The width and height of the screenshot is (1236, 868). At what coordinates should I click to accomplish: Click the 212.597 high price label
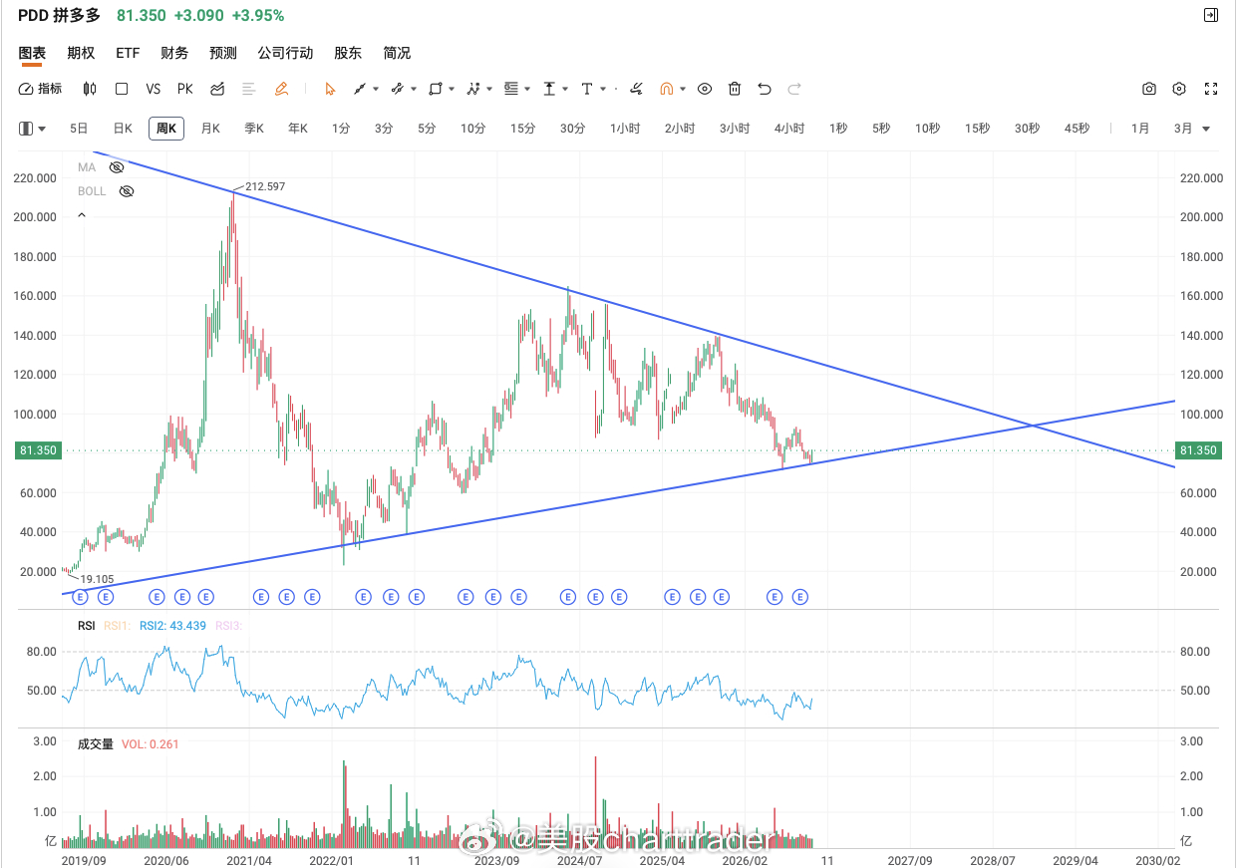click(265, 186)
